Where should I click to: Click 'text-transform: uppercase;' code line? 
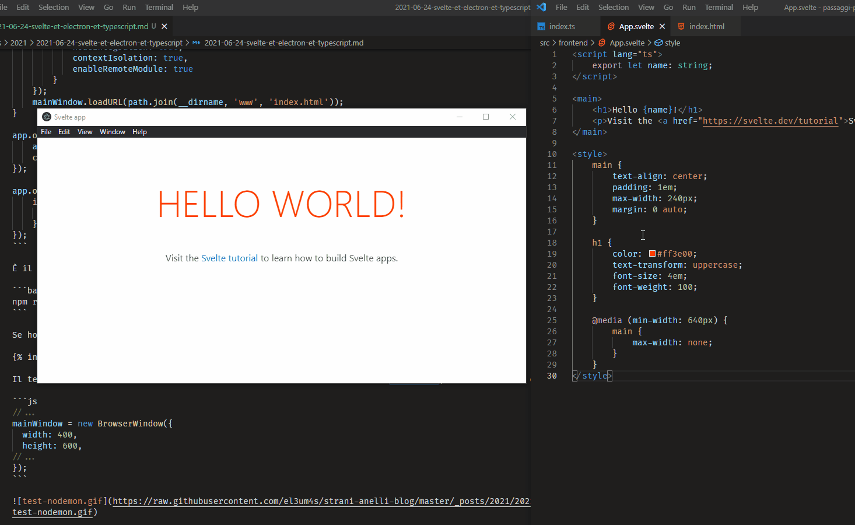[677, 265]
